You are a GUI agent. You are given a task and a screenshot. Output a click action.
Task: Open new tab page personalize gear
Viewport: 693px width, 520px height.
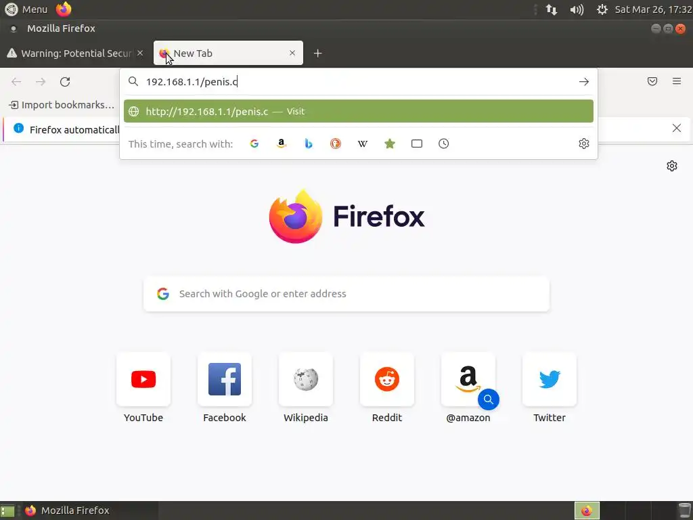click(672, 166)
